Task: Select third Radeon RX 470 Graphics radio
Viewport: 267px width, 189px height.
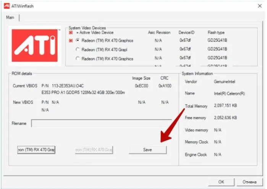Action: [x=78, y=58]
